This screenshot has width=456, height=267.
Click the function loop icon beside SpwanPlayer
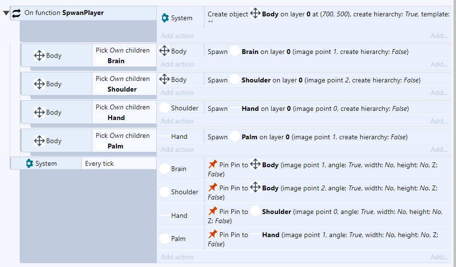click(x=16, y=13)
